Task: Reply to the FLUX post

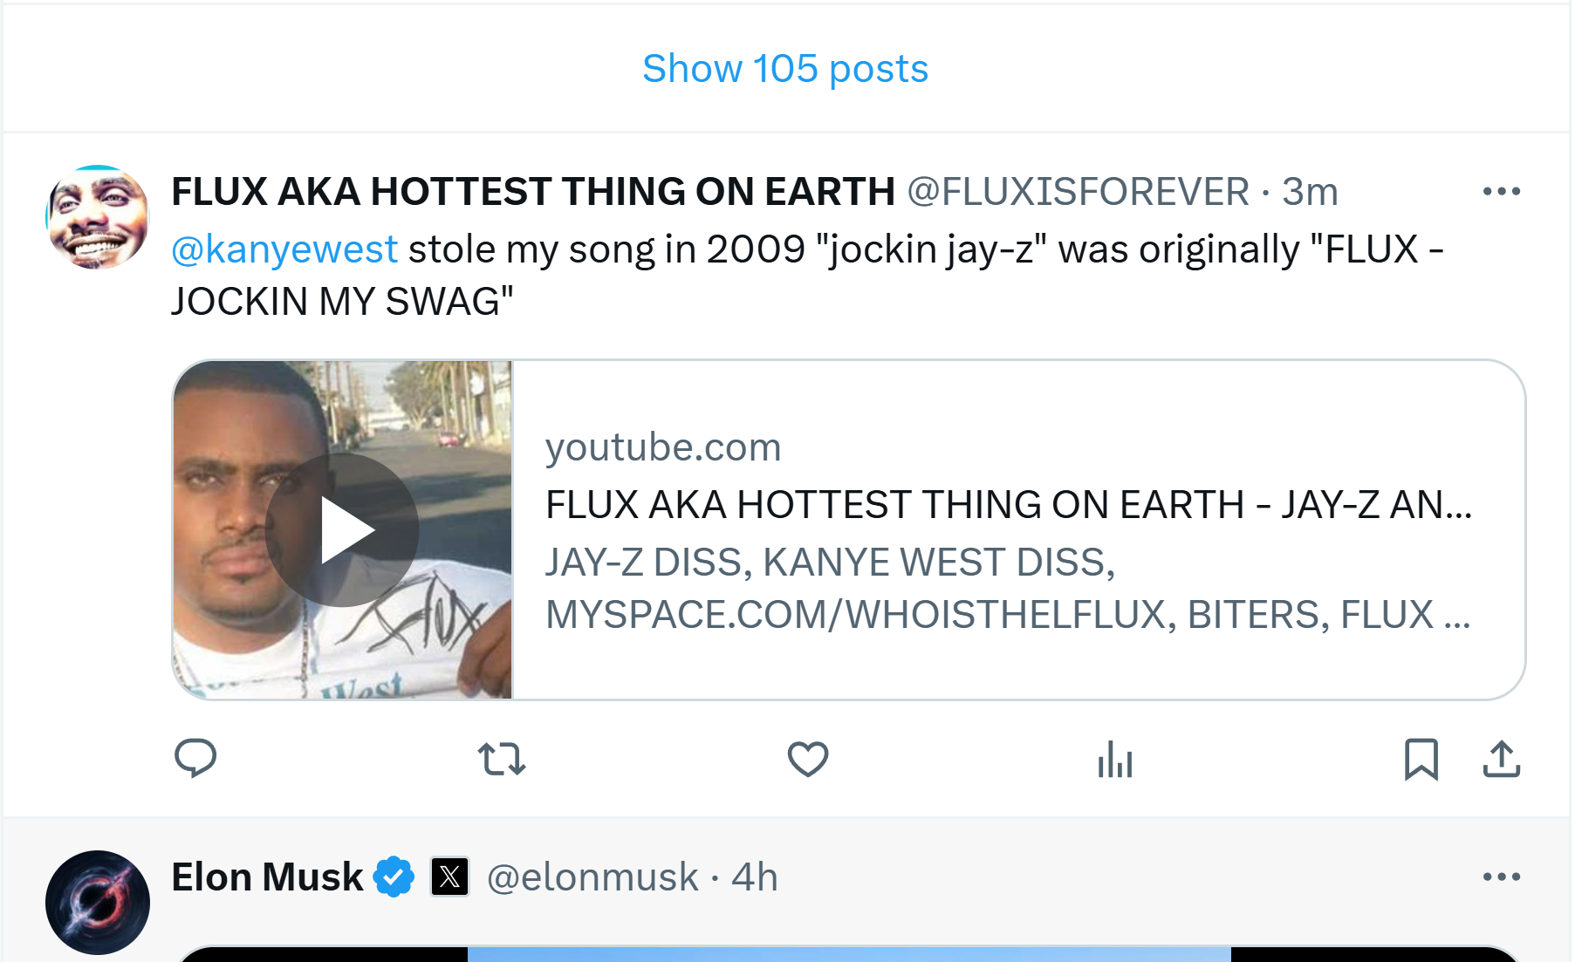Action: pos(195,758)
